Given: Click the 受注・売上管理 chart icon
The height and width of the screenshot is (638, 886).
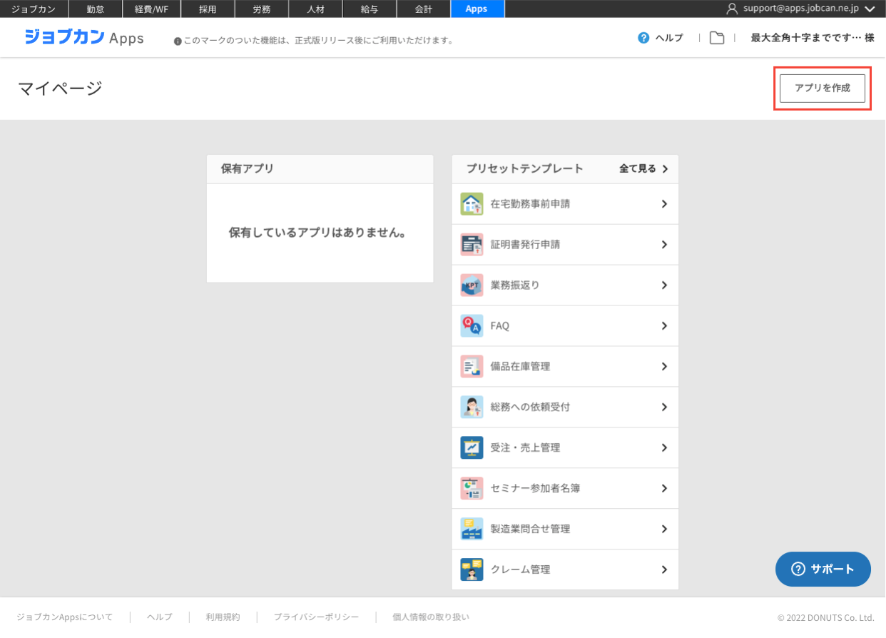Looking at the screenshot, I should point(472,448).
